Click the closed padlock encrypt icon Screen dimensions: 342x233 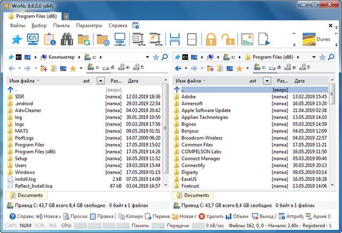coord(210,39)
